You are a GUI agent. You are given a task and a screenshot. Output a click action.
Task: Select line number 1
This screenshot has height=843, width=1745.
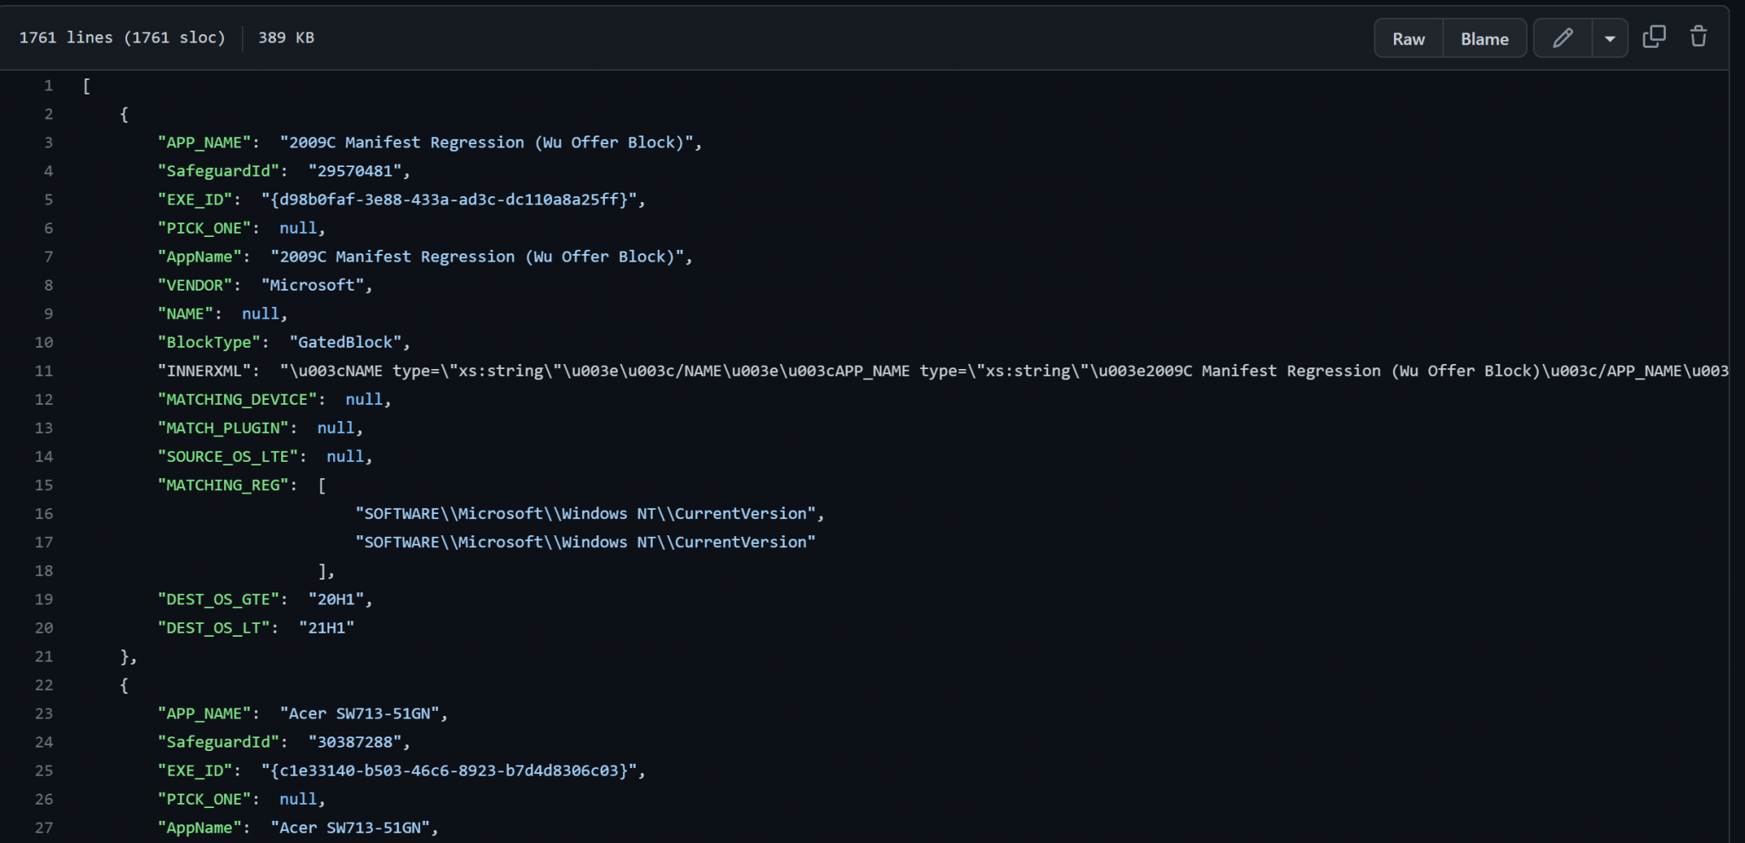48,85
